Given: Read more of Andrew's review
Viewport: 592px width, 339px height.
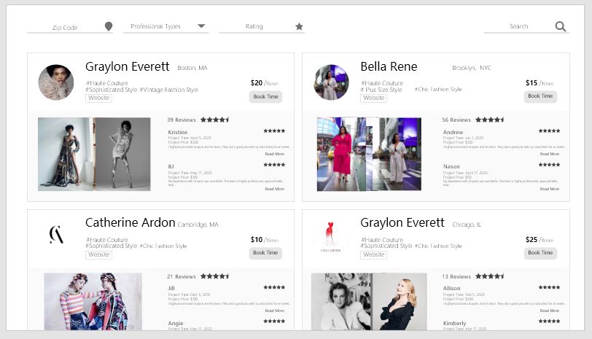Looking at the screenshot, I should tap(550, 154).
